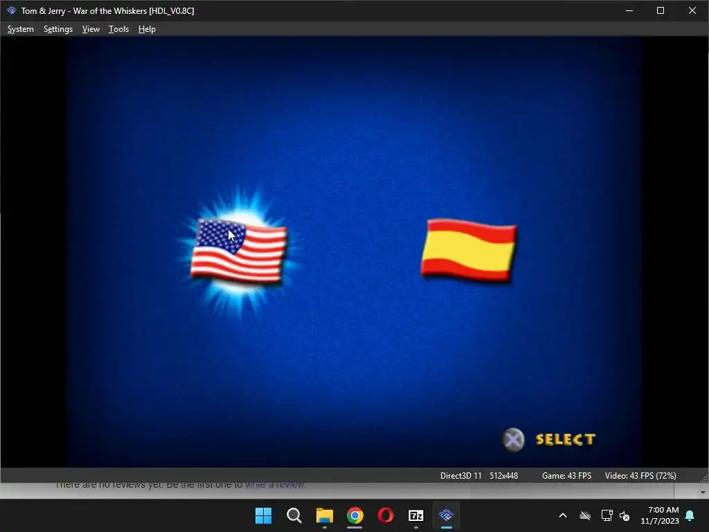Select the Spanish flag language option
This screenshot has height=532, width=709.
tap(469, 250)
